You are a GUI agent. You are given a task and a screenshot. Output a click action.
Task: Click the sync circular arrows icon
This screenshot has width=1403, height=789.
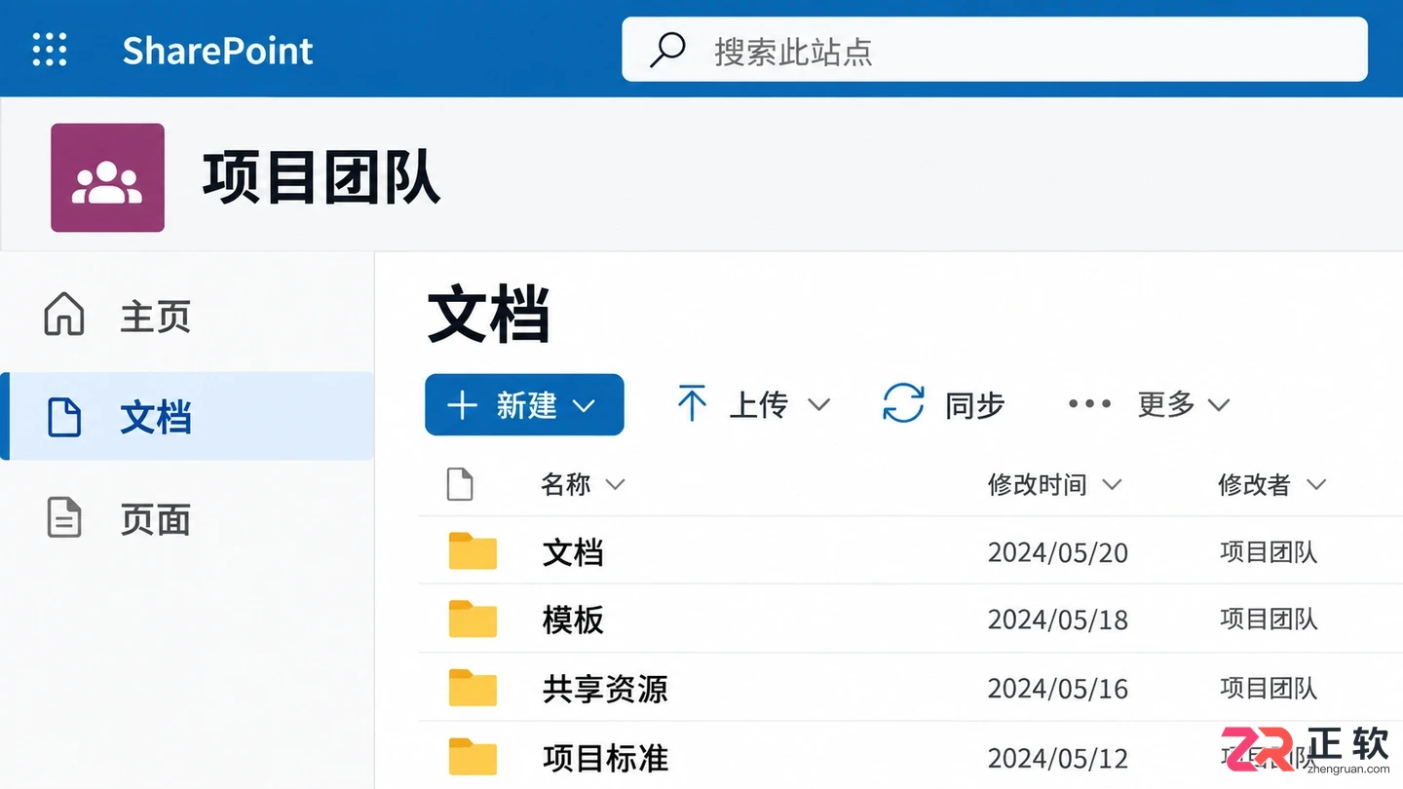903,403
